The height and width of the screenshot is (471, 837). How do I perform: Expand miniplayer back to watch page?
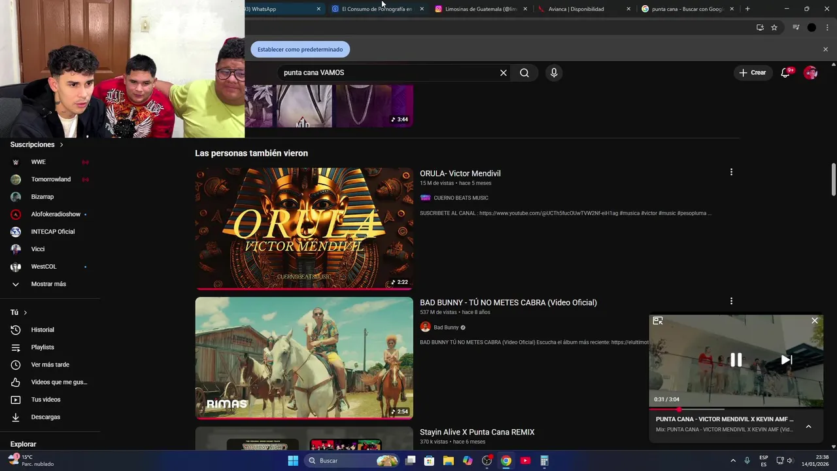tap(658, 321)
